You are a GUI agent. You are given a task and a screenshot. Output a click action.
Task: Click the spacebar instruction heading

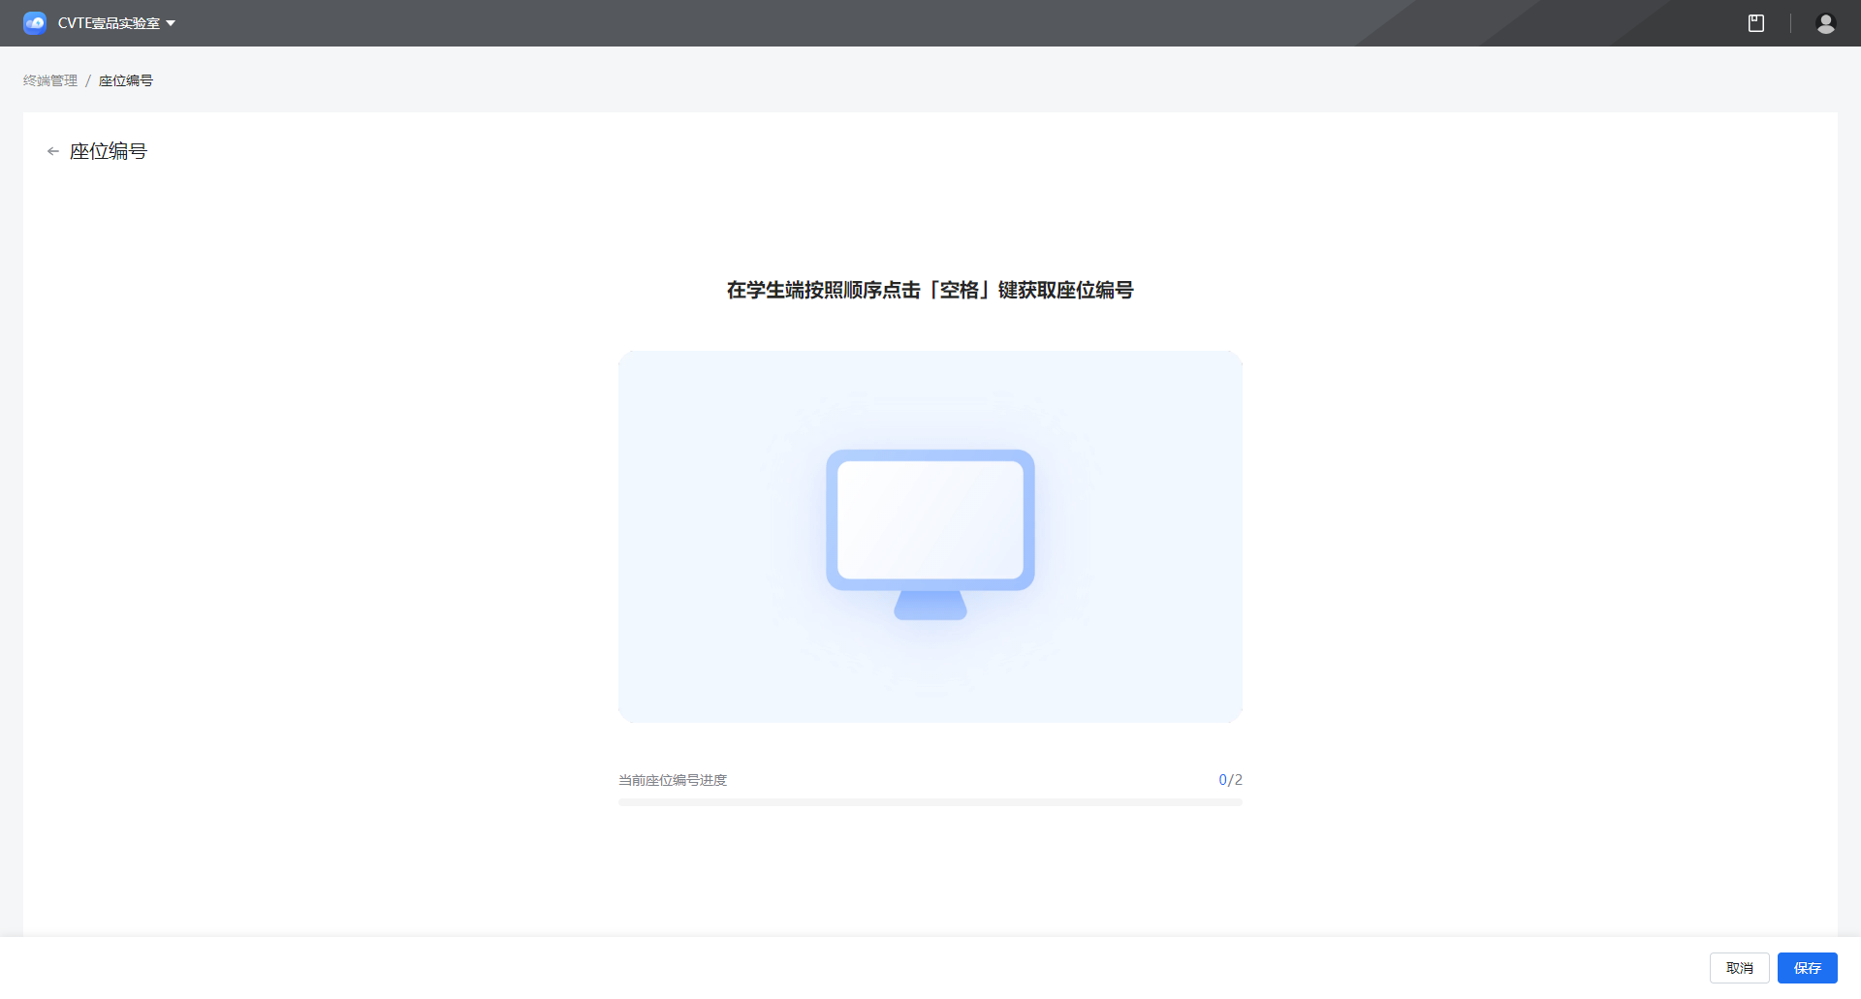(x=930, y=290)
